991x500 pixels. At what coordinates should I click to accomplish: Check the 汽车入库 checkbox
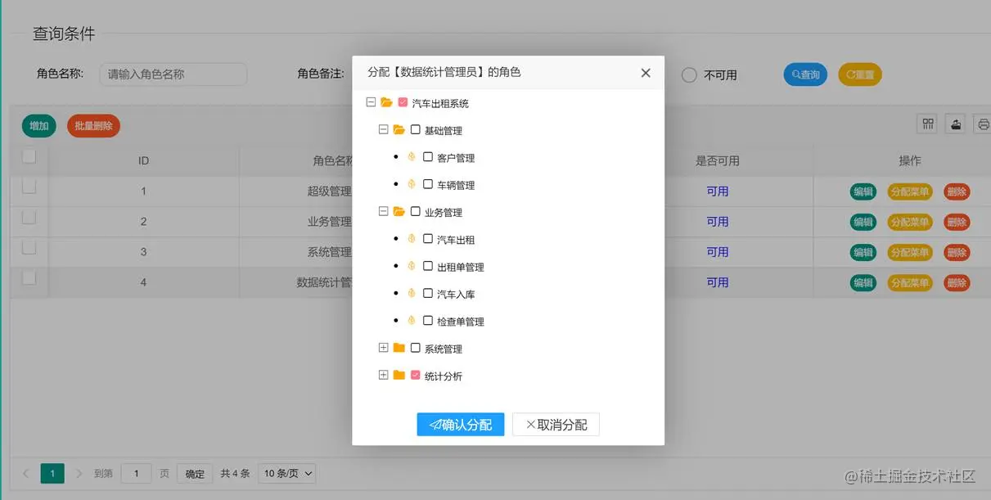pos(428,293)
